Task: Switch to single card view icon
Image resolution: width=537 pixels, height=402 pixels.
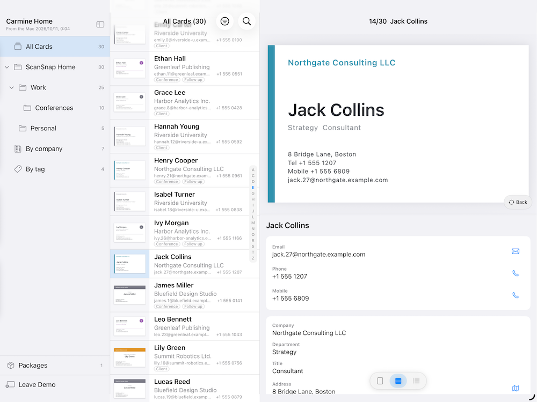Action: click(380, 381)
